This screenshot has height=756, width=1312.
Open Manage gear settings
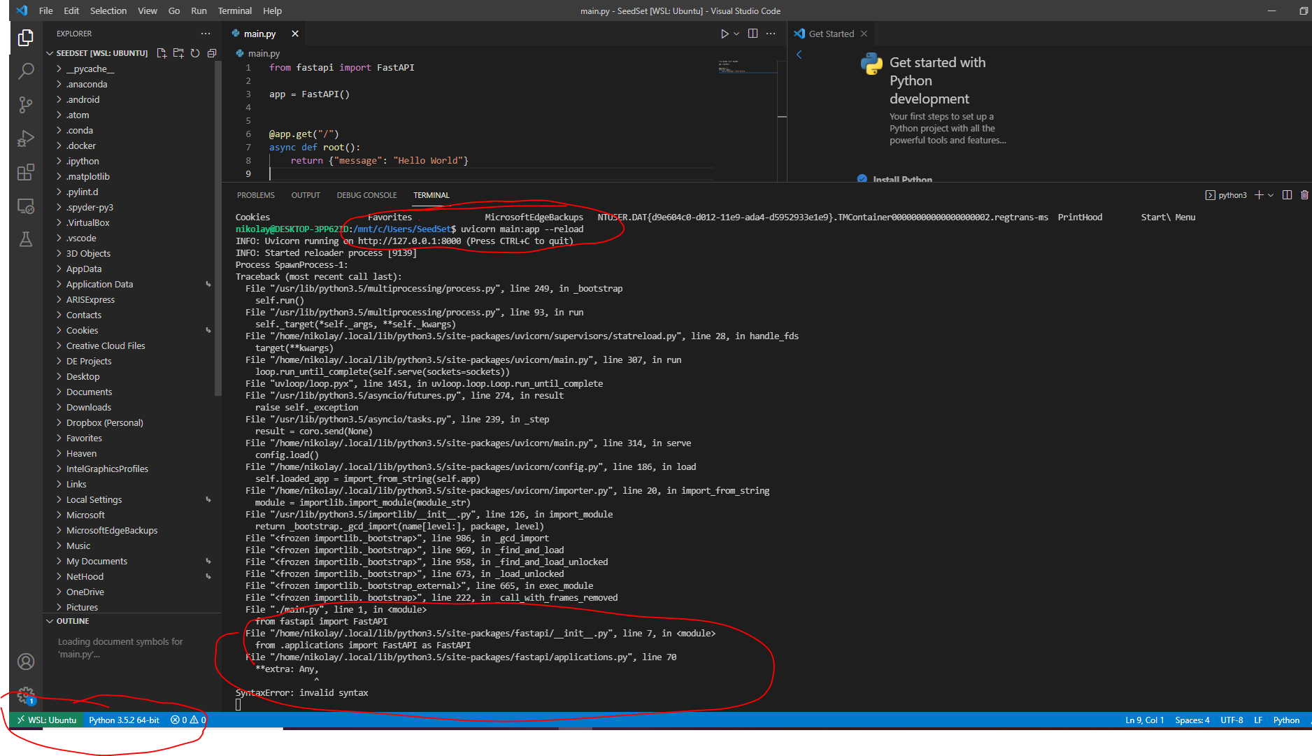tap(26, 694)
